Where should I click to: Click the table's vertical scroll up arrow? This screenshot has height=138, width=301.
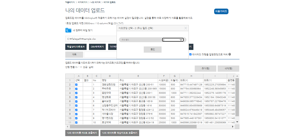coord(237,76)
